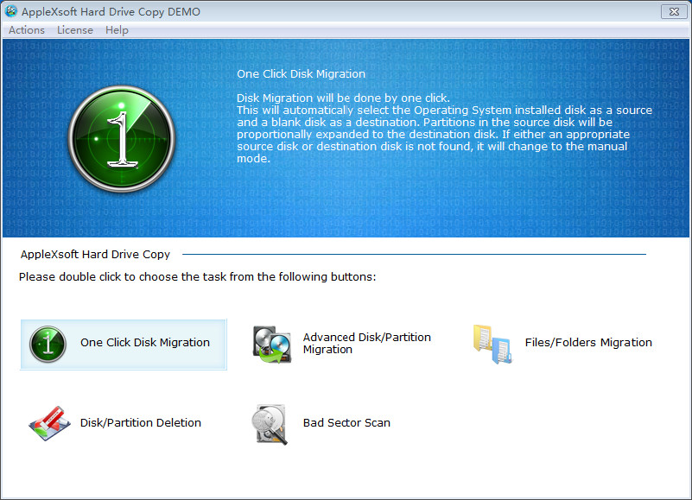
Task: Open the License menu
Action: pos(75,30)
